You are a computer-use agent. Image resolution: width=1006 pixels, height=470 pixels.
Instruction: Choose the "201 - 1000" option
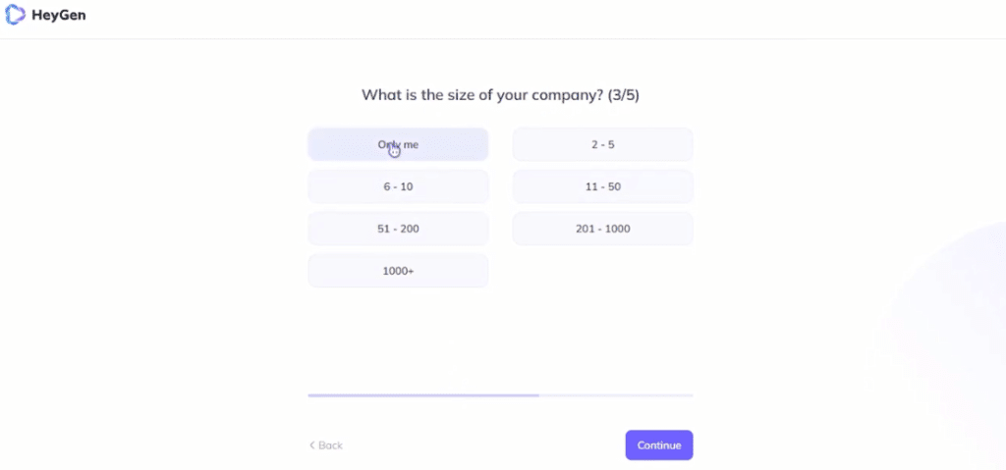602,229
